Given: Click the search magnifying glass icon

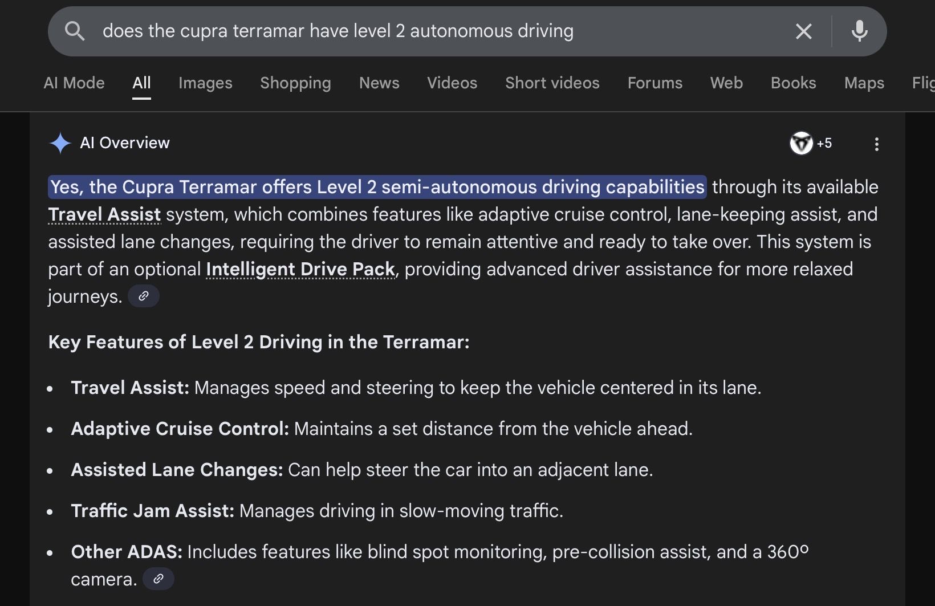Looking at the screenshot, I should click(x=75, y=31).
